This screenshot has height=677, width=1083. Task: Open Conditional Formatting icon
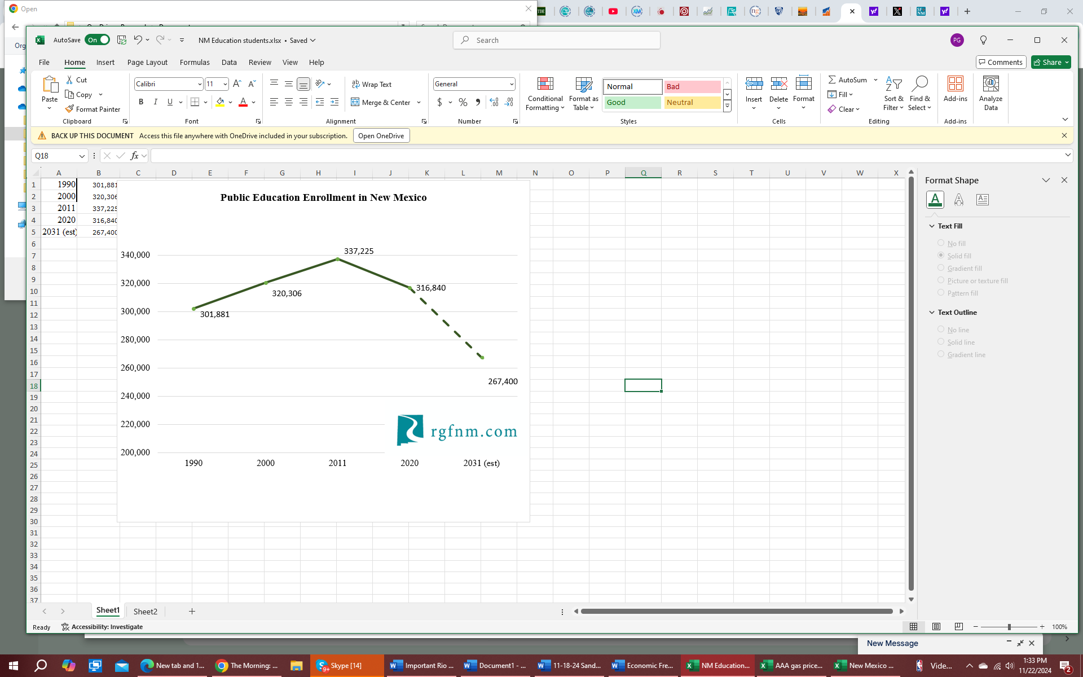pyautogui.click(x=545, y=85)
